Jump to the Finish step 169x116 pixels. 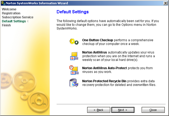pos(6,25)
